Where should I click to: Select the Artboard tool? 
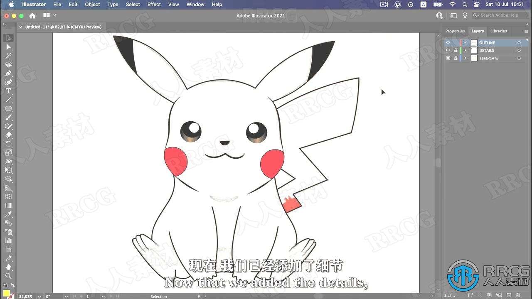8,250
